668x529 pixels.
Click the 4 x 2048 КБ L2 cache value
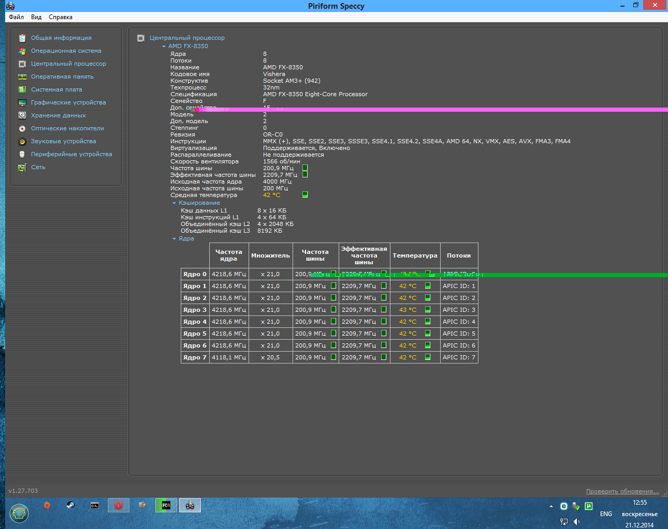[x=275, y=224]
